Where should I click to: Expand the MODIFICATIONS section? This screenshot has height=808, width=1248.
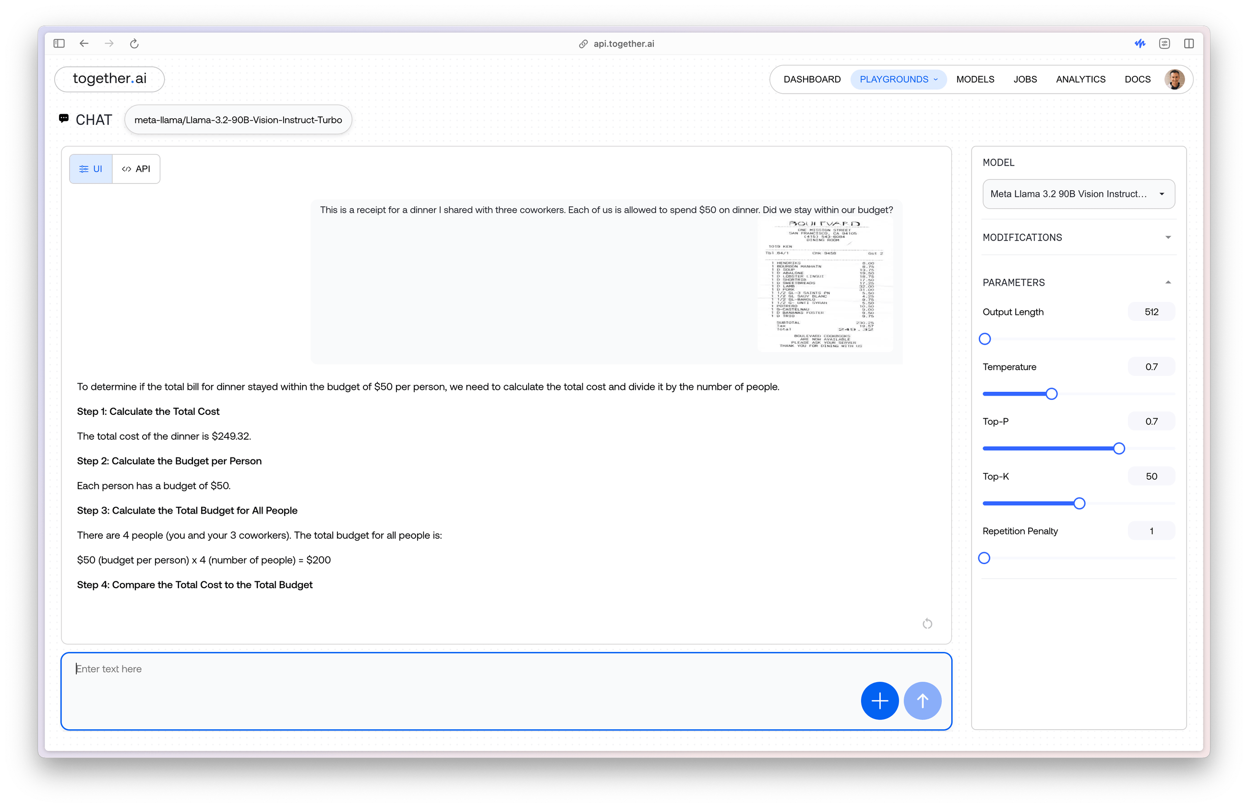click(x=1168, y=237)
